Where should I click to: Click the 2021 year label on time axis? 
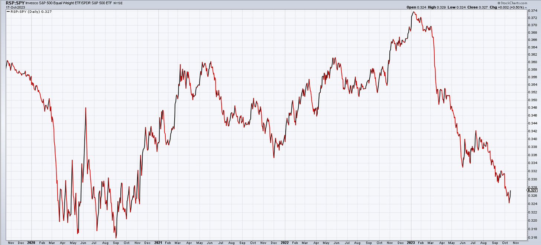[159, 242]
